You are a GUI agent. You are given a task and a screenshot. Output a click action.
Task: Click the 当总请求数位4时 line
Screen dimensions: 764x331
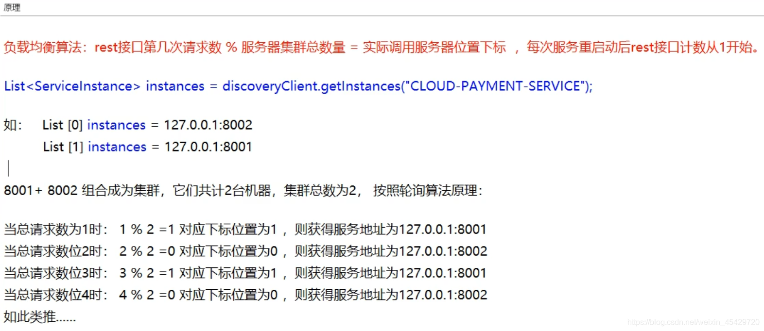click(x=245, y=295)
